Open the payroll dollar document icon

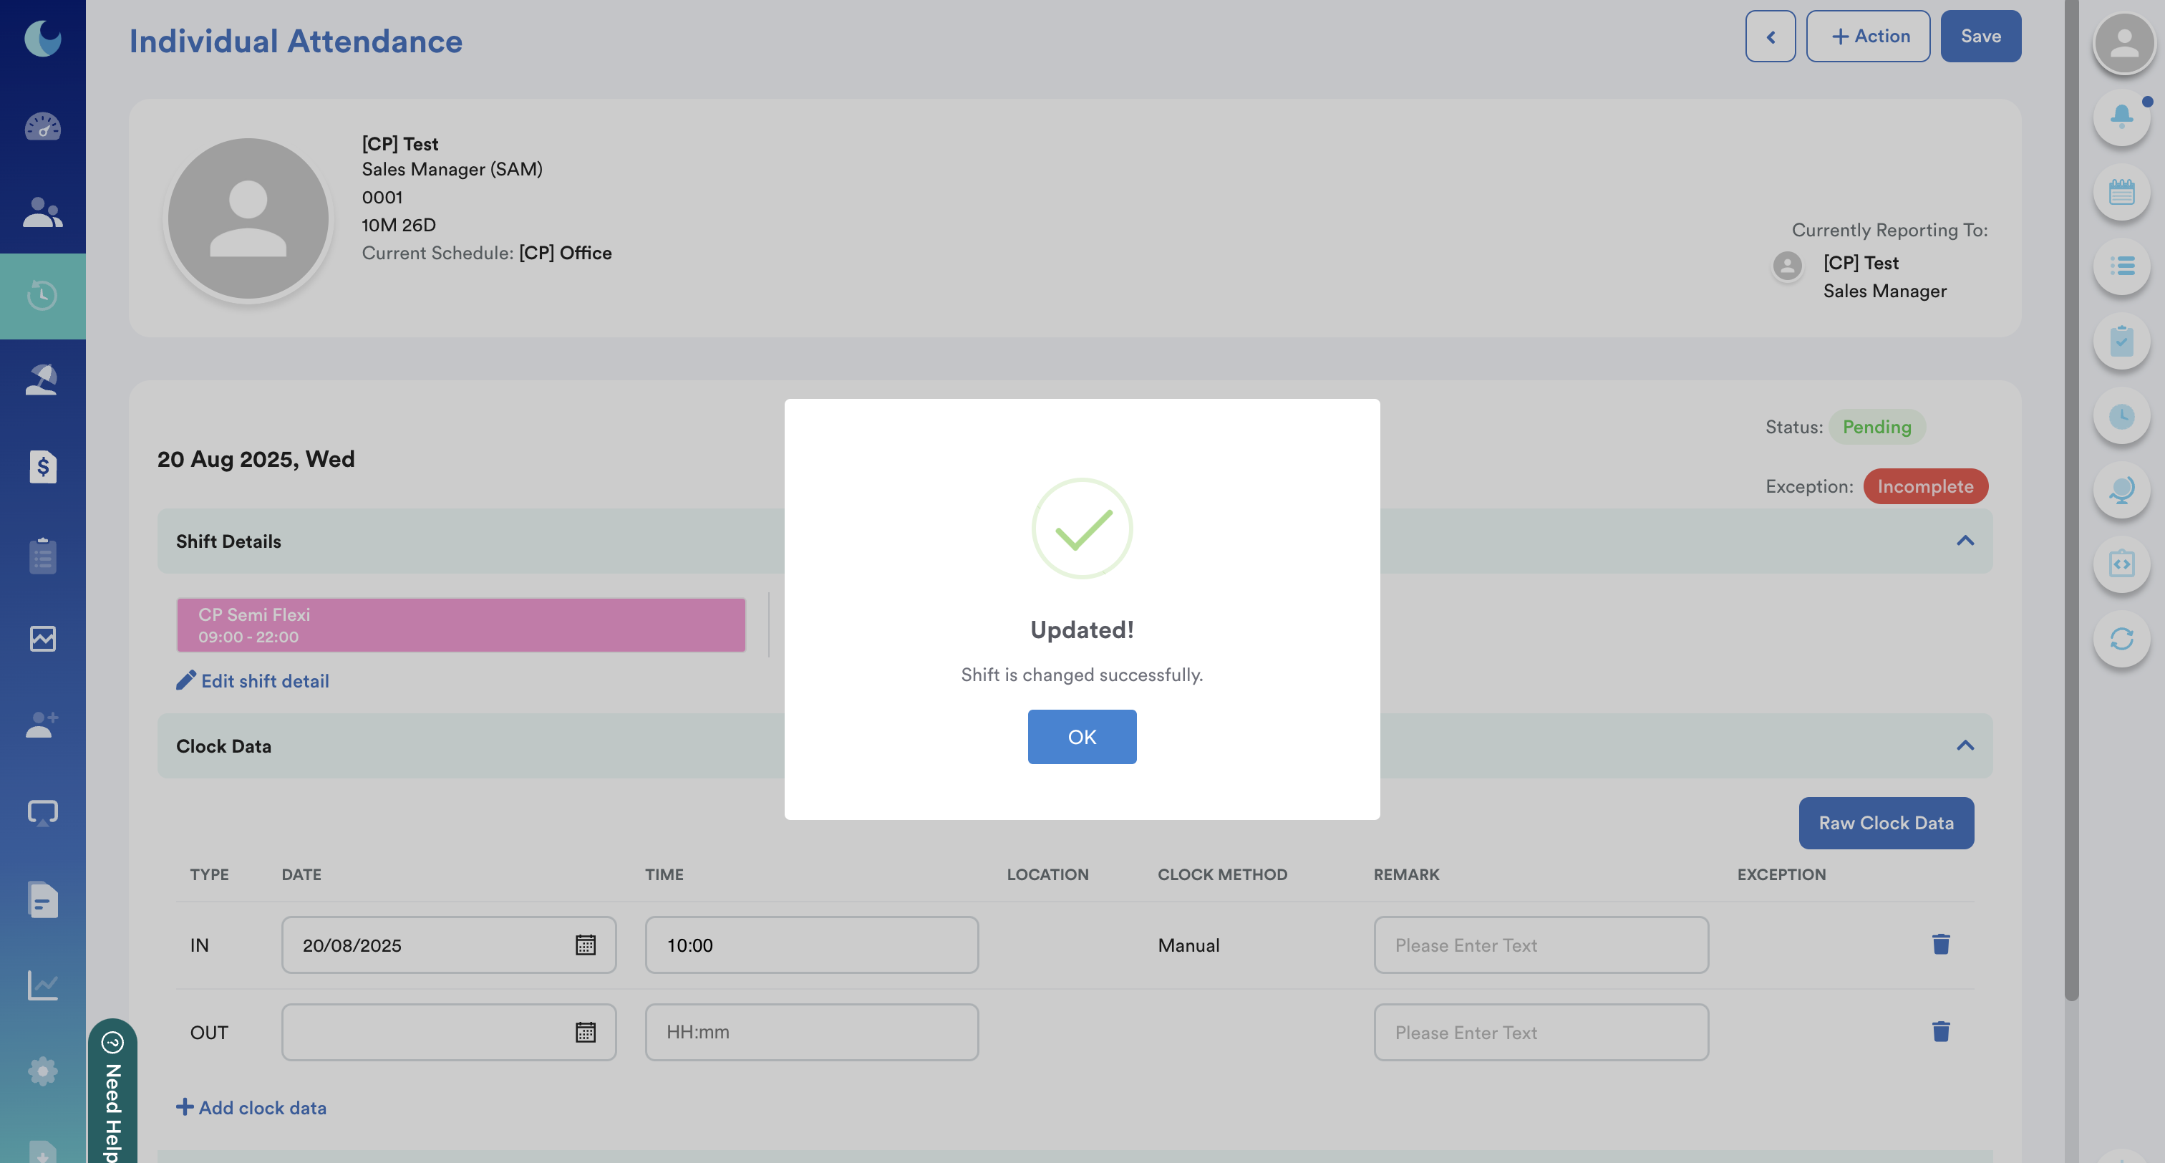[x=42, y=467]
